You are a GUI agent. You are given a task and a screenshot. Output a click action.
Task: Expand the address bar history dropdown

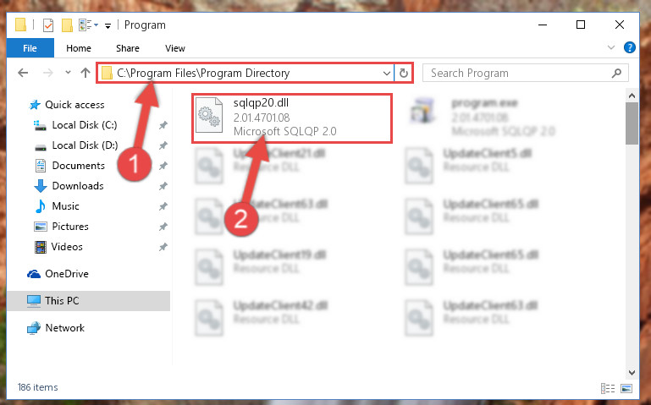click(387, 74)
